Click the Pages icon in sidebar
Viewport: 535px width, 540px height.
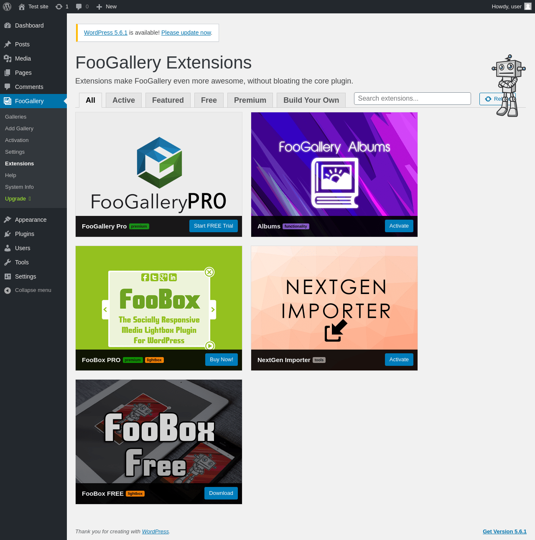click(x=8, y=73)
